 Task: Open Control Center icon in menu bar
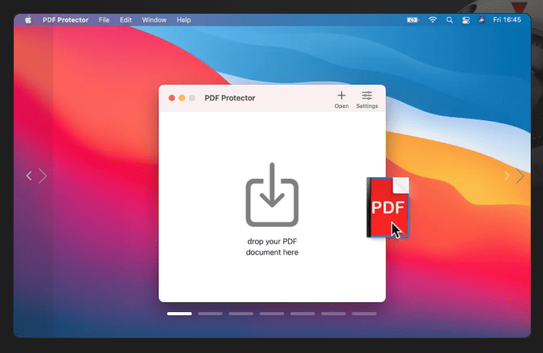[x=466, y=20]
